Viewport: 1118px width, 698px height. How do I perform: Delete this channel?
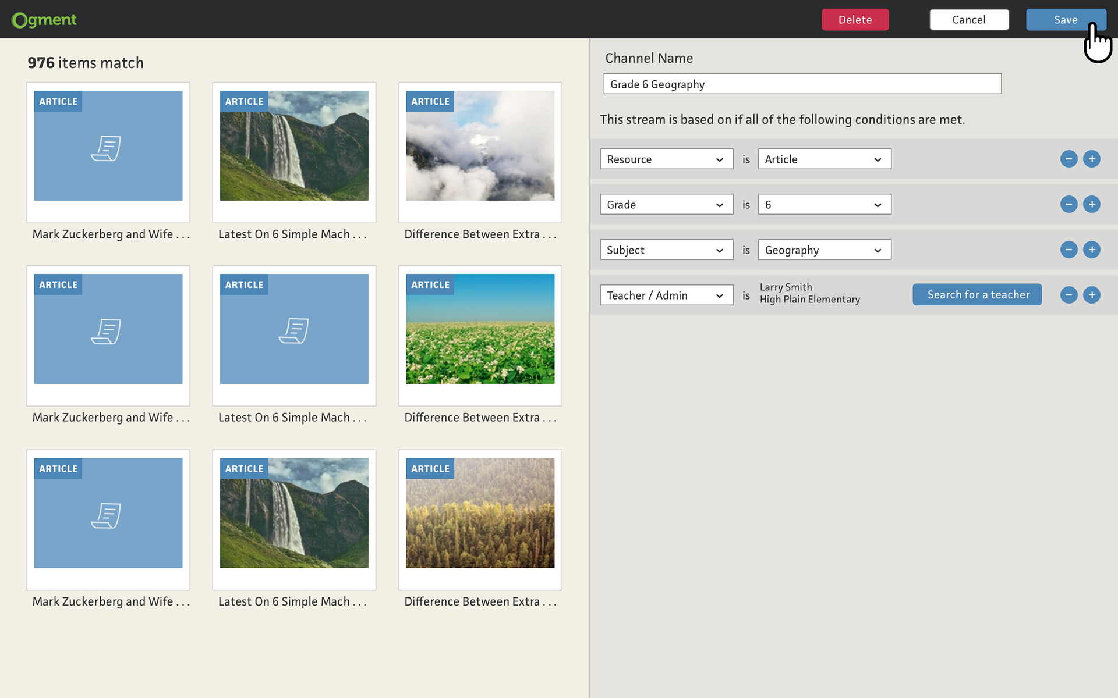(855, 20)
